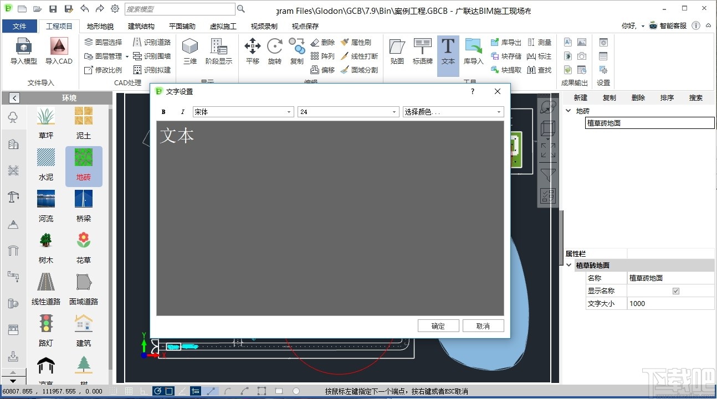Viewport: 717px width, 399px height.
Task: Switch to the 平面辅助 tab
Action: 182,26
